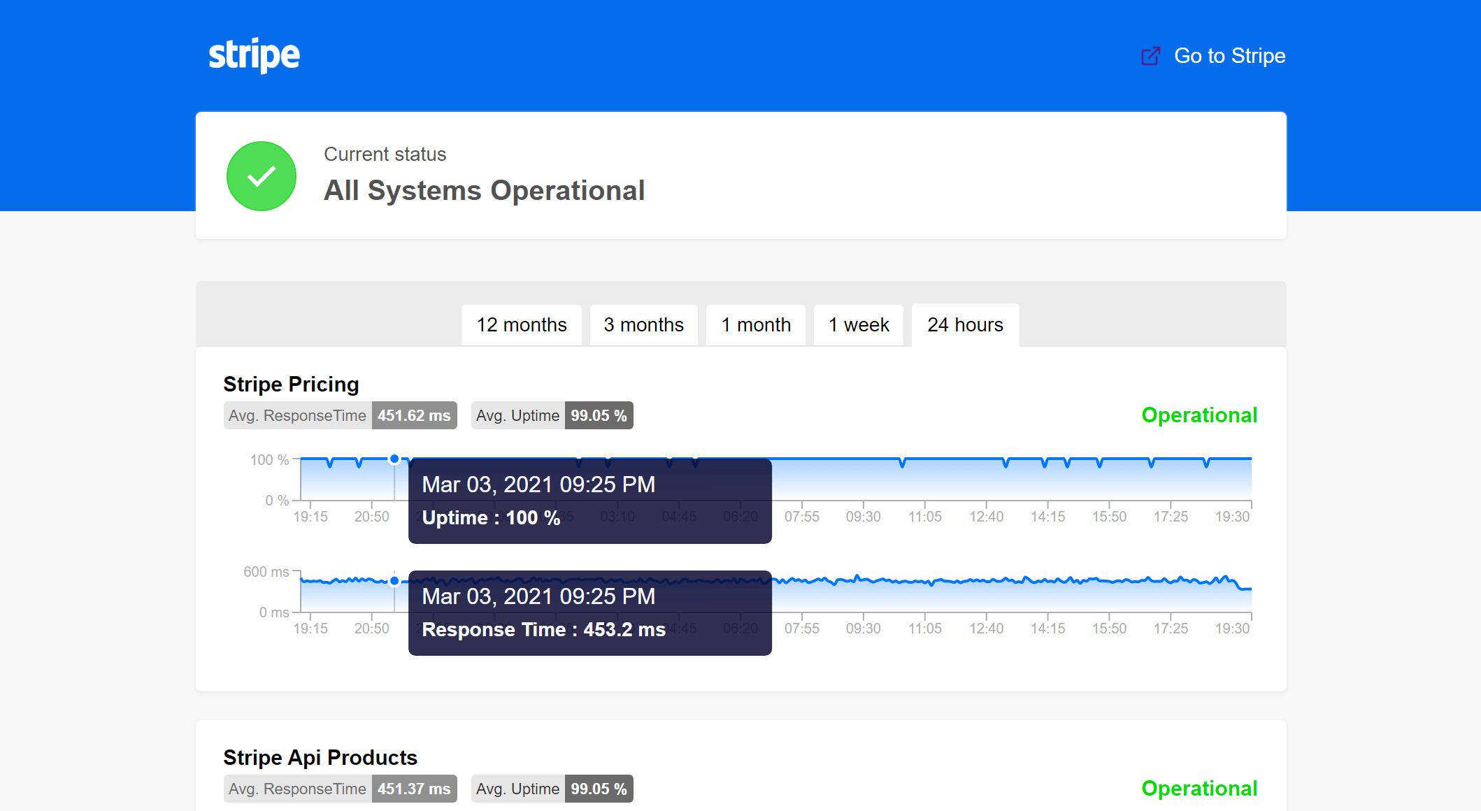Click Stripe Pricing Avg. ResponseTime 451.62 ms badge
The image size is (1481, 811).
point(340,415)
